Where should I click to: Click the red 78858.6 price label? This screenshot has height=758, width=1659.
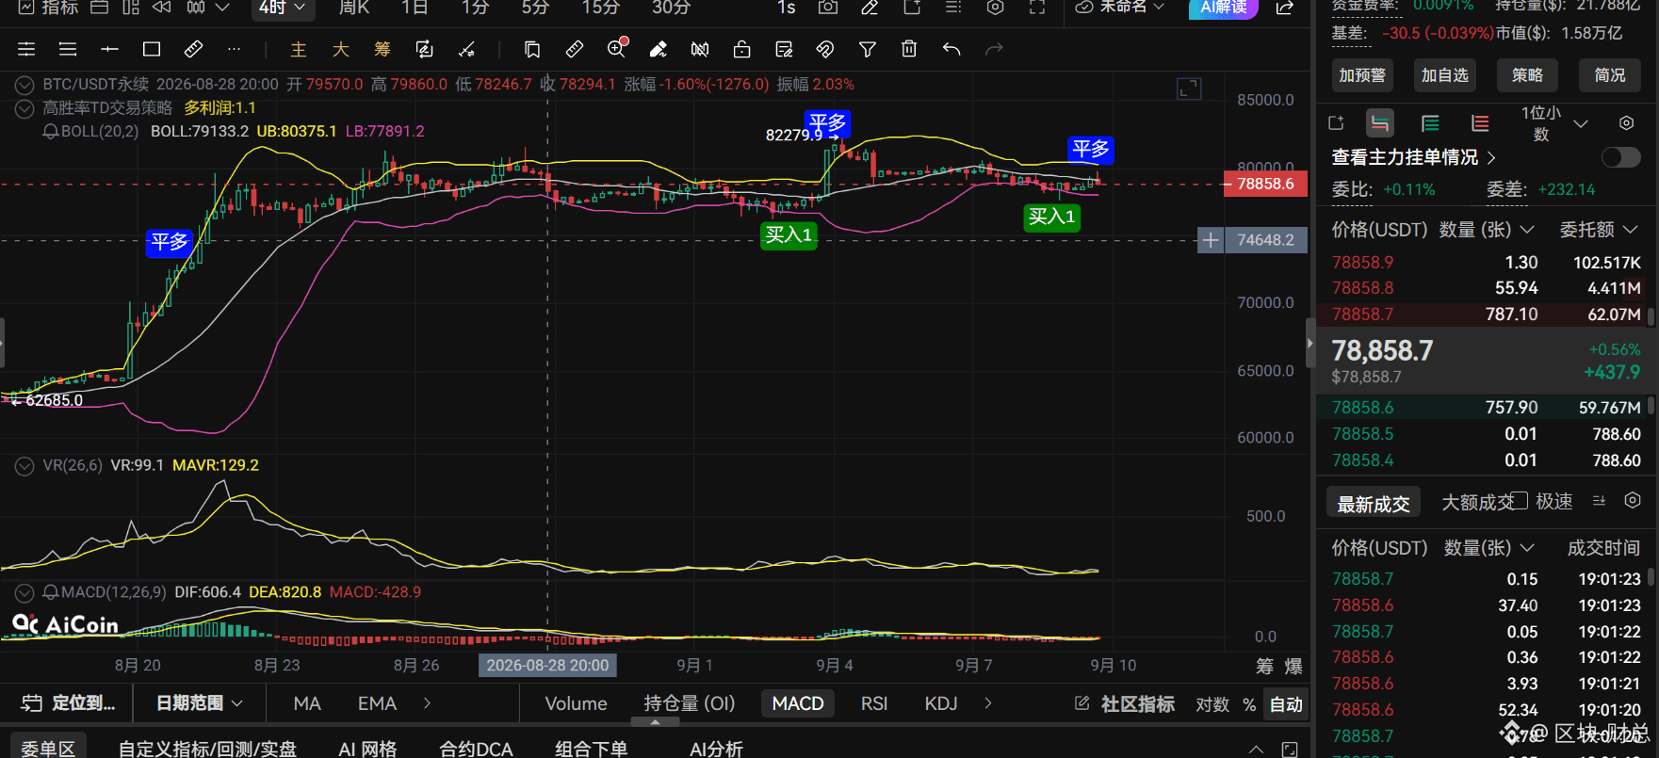pos(1265,184)
